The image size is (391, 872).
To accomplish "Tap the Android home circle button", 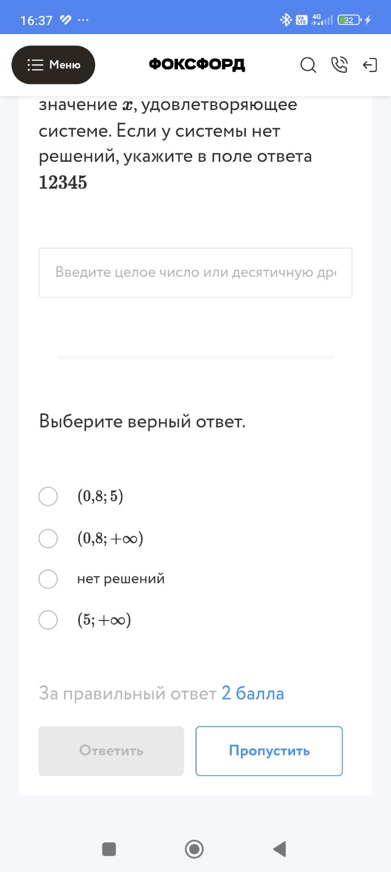I will [194, 849].
